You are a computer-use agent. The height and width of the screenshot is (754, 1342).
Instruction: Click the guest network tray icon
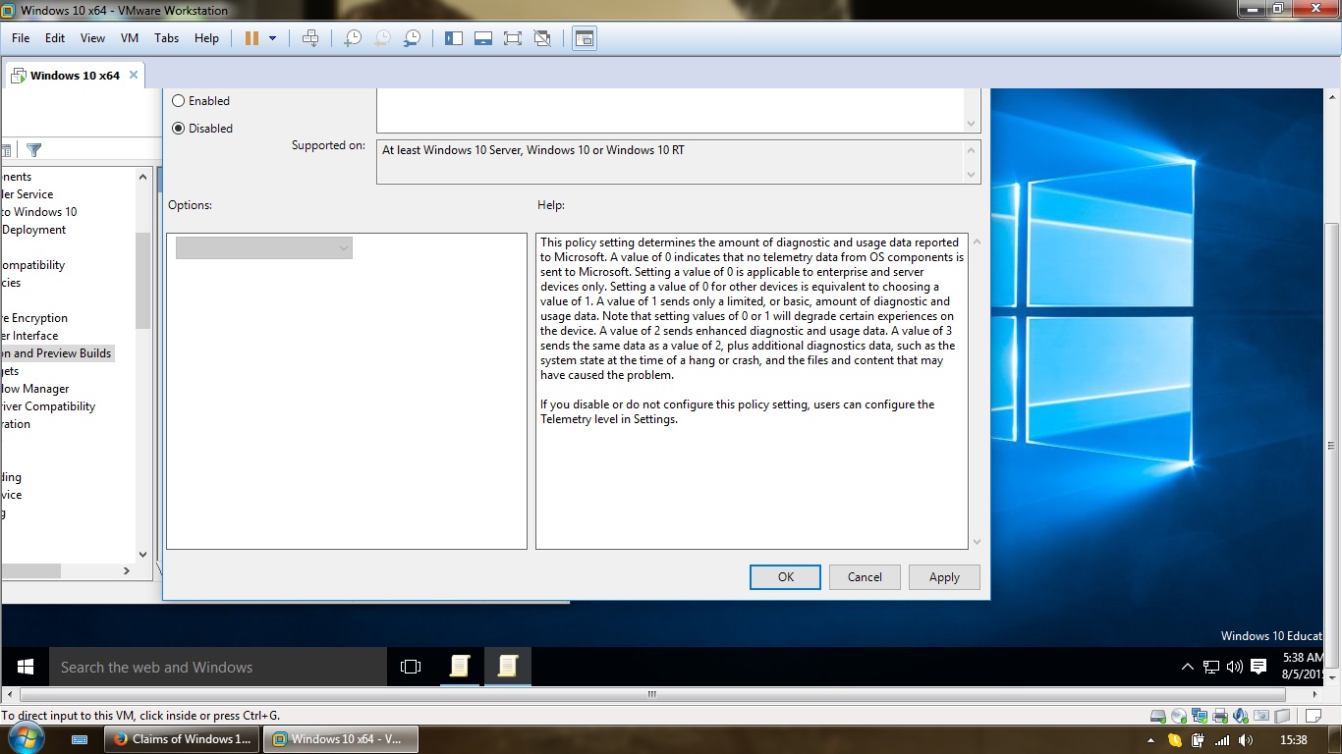(x=1212, y=667)
